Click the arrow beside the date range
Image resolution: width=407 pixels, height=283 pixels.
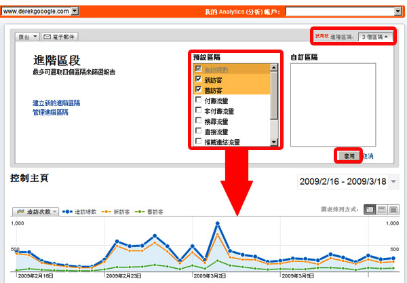(x=393, y=181)
